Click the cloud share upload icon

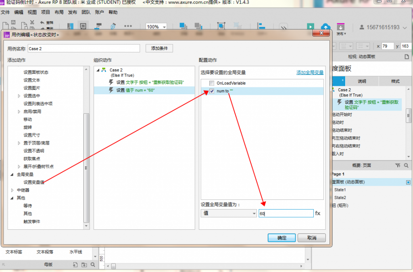click(325, 27)
